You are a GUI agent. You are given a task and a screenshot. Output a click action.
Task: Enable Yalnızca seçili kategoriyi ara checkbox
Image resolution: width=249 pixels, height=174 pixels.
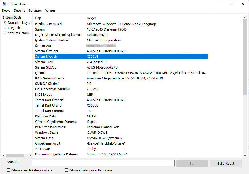[9, 170]
